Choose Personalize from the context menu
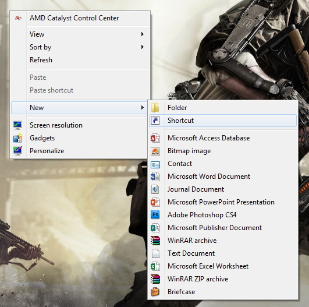This screenshot has height=307, width=309. pos(80,151)
